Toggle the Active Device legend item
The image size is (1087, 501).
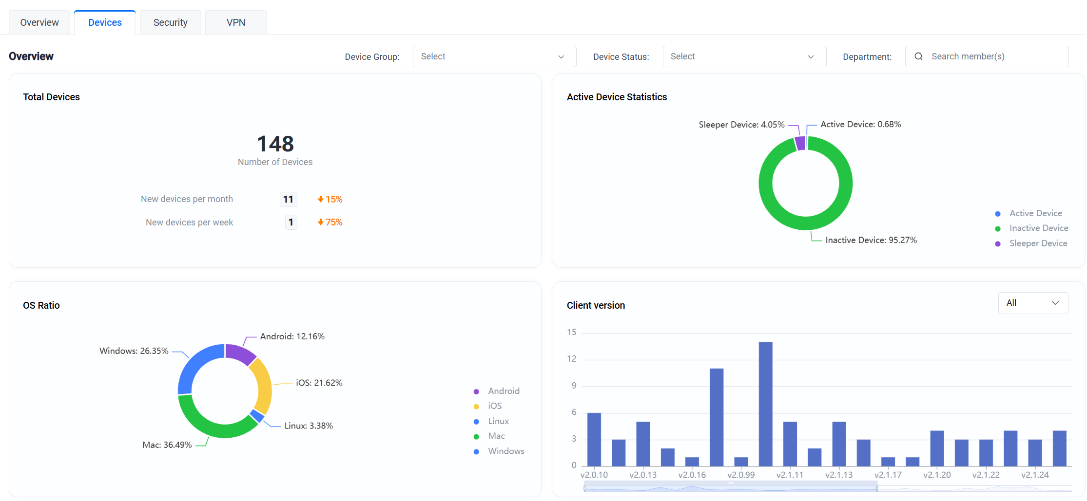pos(1029,213)
